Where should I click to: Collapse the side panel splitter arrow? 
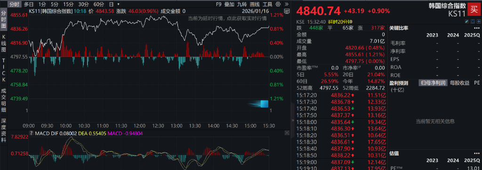coord(293,121)
